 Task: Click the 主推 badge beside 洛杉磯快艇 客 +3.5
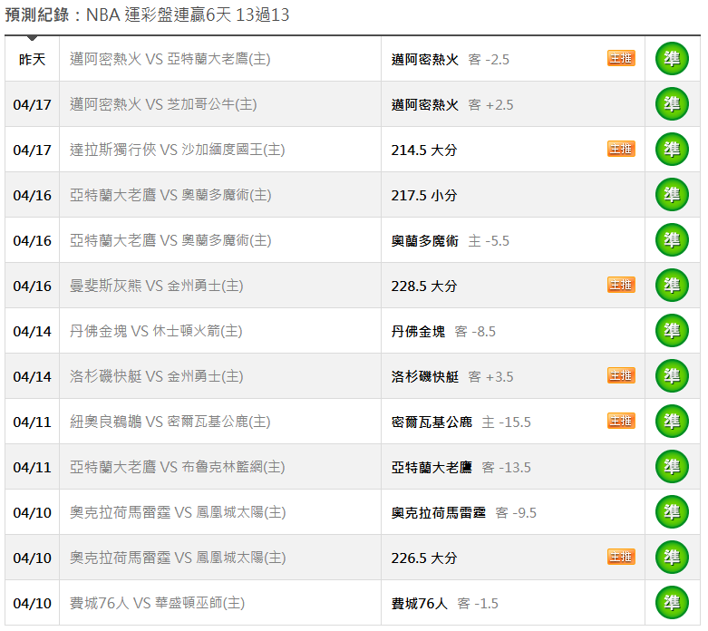(621, 375)
